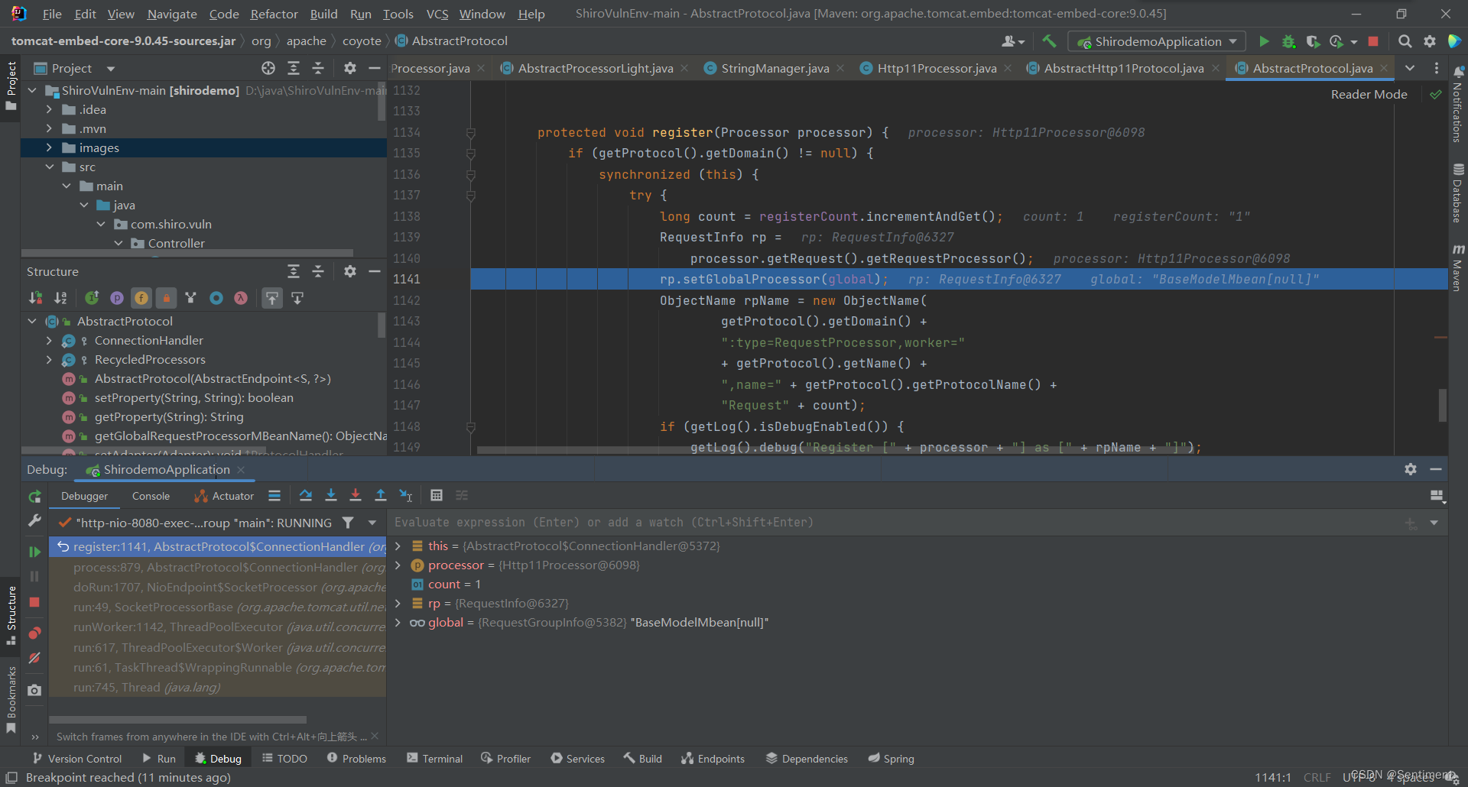Collapse all in the Structure panel header
1468x787 pixels.
click(x=318, y=271)
